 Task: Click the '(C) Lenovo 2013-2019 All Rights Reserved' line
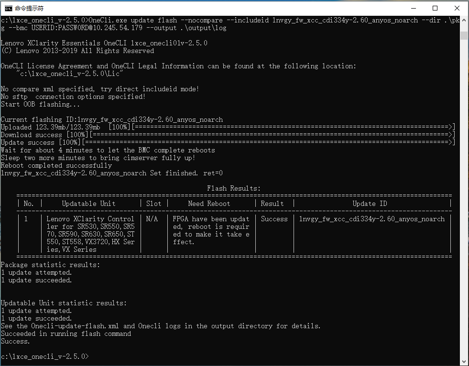77,51
